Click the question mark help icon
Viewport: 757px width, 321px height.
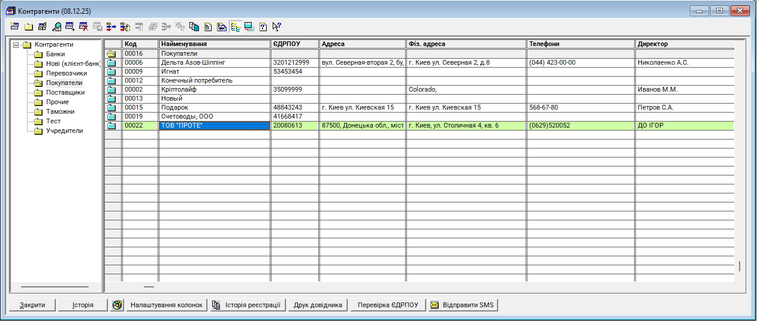tap(263, 26)
